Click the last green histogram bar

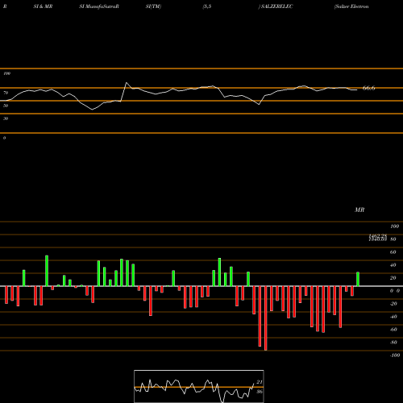(358, 279)
